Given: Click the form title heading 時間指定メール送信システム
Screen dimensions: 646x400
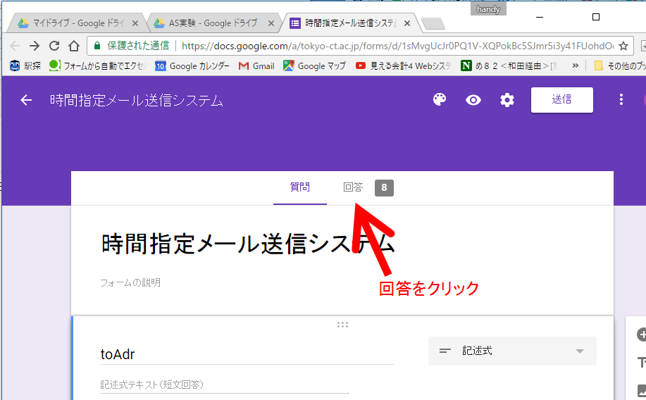Looking at the screenshot, I should tap(248, 244).
